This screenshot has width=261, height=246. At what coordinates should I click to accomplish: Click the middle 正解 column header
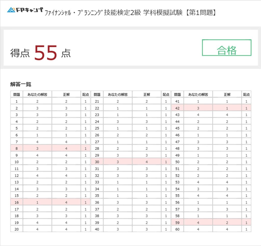tap(147, 94)
